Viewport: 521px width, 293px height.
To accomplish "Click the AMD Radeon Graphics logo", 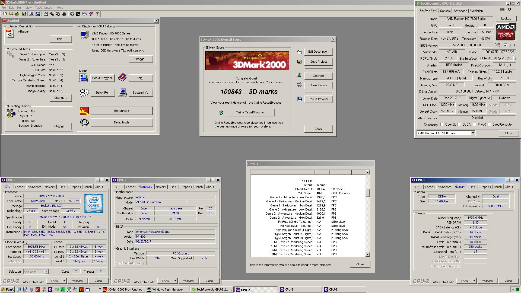I will [x=506, y=32].
